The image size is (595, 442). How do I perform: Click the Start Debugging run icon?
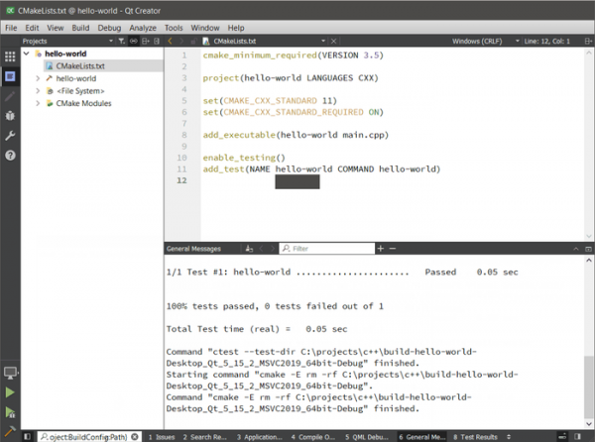coord(10,409)
